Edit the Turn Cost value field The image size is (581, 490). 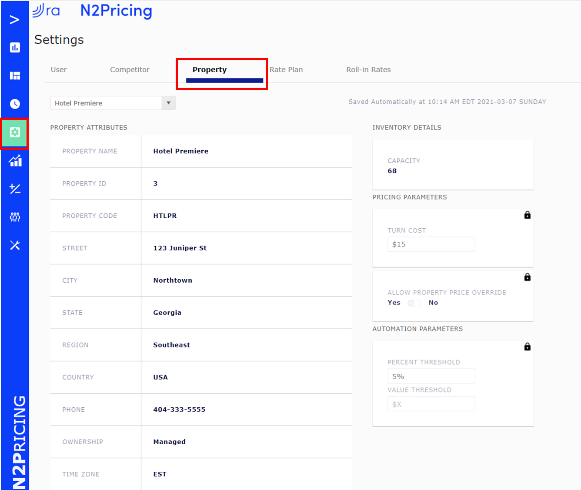[x=431, y=244]
